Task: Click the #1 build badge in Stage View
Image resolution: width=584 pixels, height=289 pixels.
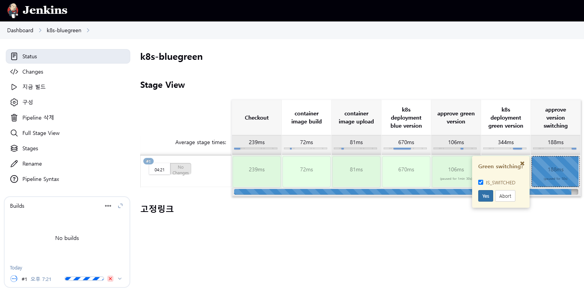Action: [x=148, y=161]
